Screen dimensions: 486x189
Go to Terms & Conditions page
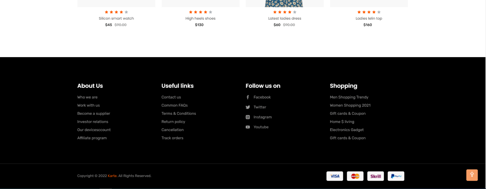[179, 114]
